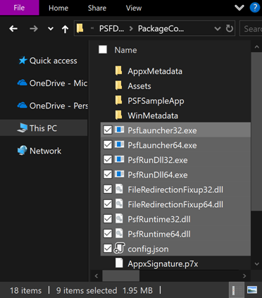This screenshot has height=298, width=262.
Task: Toggle the select-all checkbox beside Name
Action: (103, 49)
